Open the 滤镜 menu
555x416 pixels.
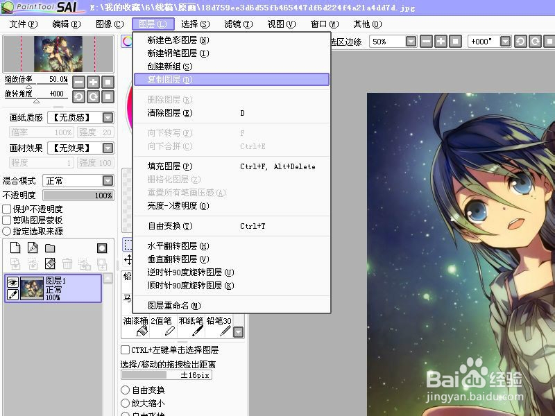click(239, 24)
